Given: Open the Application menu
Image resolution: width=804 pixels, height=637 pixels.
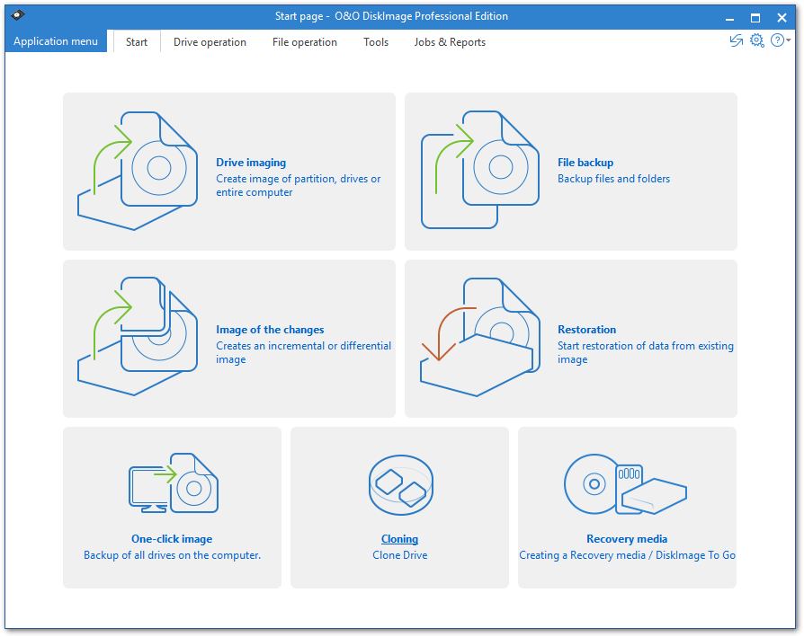Looking at the screenshot, I should pos(55,40).
